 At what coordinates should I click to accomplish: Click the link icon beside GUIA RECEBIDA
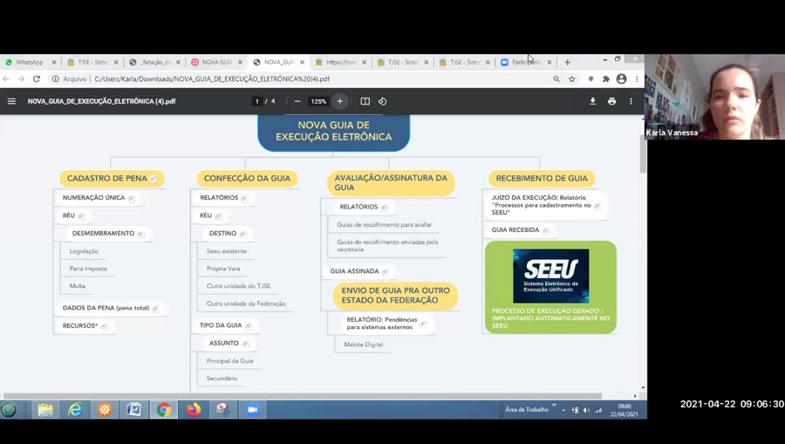[x=546, y=230]
